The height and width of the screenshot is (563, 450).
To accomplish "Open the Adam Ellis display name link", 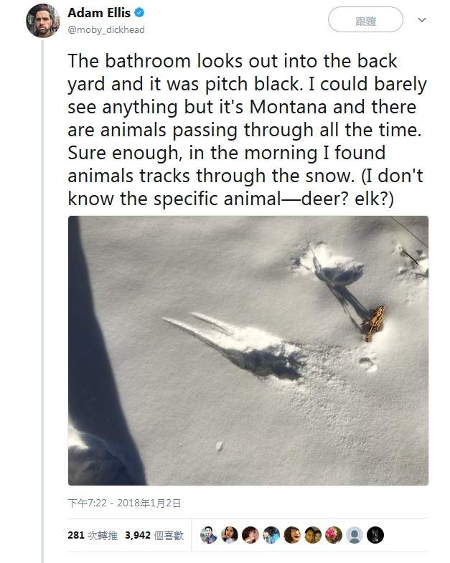I will tap(99, 13).
